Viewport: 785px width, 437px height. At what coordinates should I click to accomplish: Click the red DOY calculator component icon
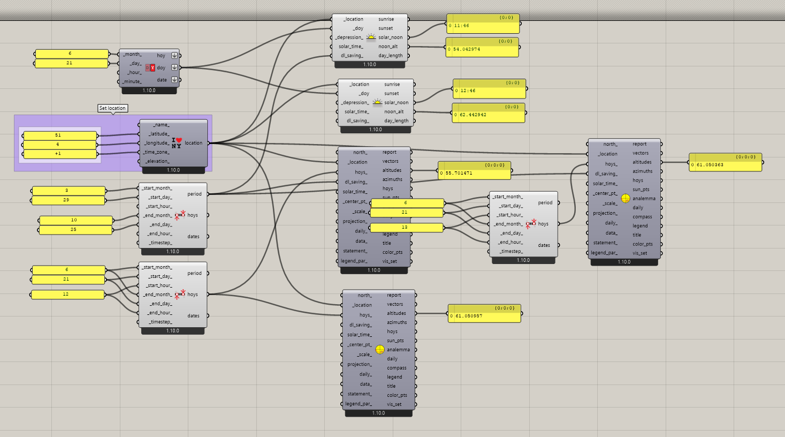[150, 68]
